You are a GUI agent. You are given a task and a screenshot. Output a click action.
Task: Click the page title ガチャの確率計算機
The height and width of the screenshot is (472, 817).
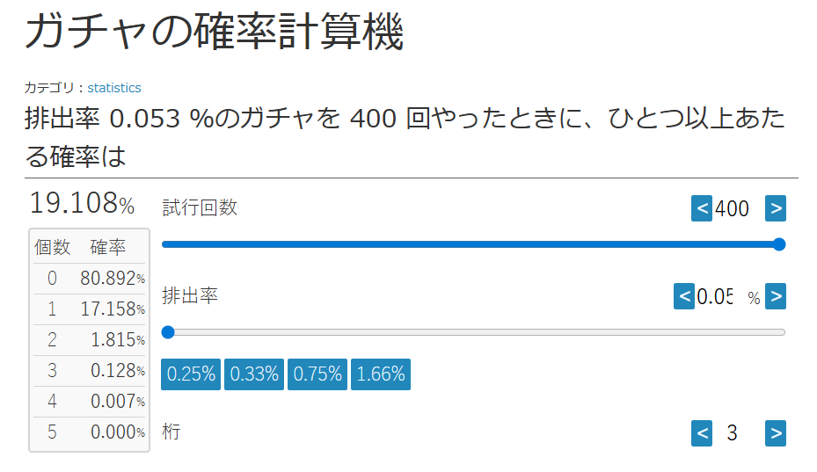pyautogui.click(x=214, y=33)
